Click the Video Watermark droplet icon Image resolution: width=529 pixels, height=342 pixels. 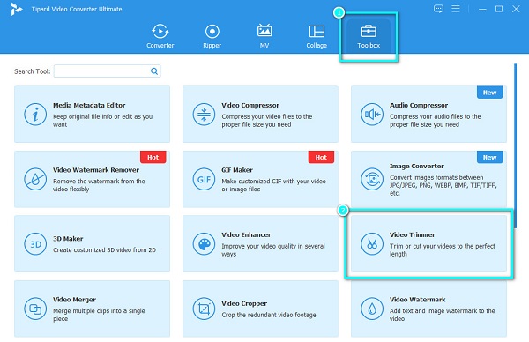click(372, 309)
